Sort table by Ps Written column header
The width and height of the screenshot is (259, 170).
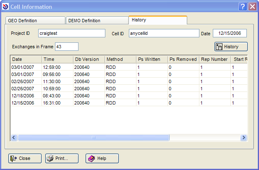coord(151,59)
